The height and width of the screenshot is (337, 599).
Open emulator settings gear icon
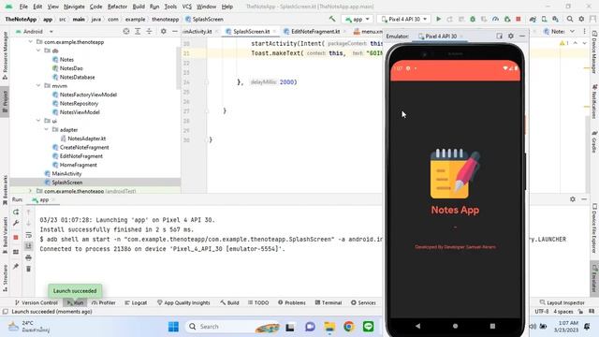point(511,36)
